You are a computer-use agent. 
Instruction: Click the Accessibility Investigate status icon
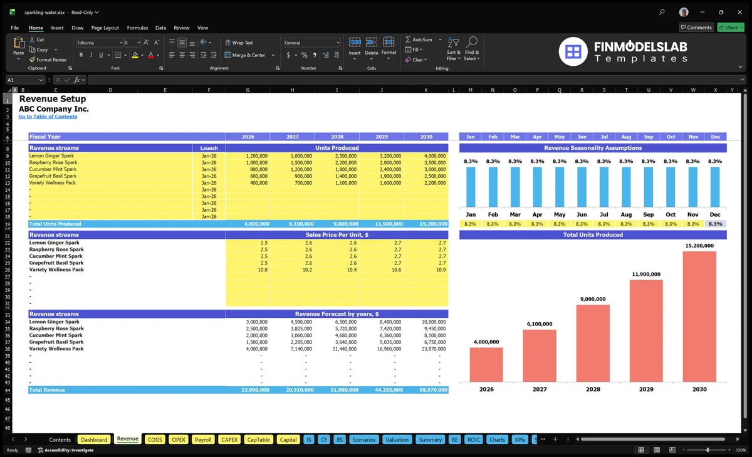click(40, 450)
